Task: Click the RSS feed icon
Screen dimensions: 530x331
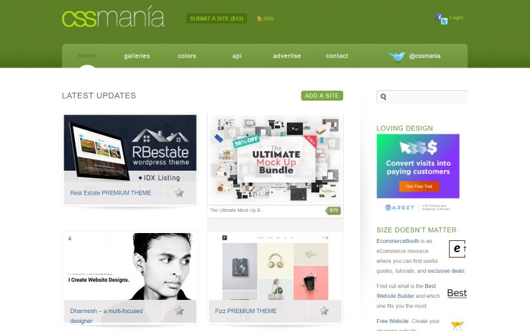Action: 260,19
